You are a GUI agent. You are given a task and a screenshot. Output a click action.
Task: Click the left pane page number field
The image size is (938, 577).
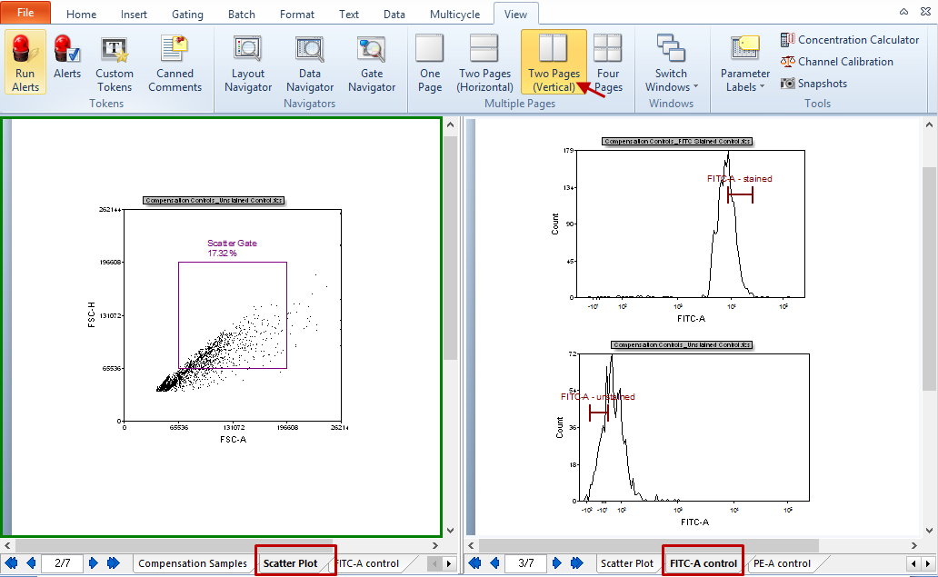coord(62,563)
